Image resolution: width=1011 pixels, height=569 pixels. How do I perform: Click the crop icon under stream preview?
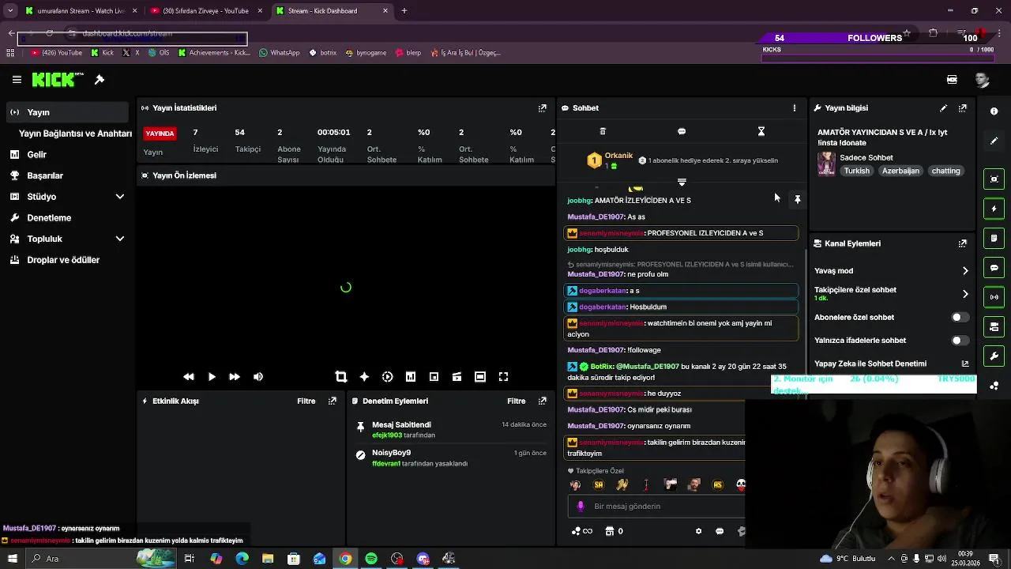pos(341,377)
